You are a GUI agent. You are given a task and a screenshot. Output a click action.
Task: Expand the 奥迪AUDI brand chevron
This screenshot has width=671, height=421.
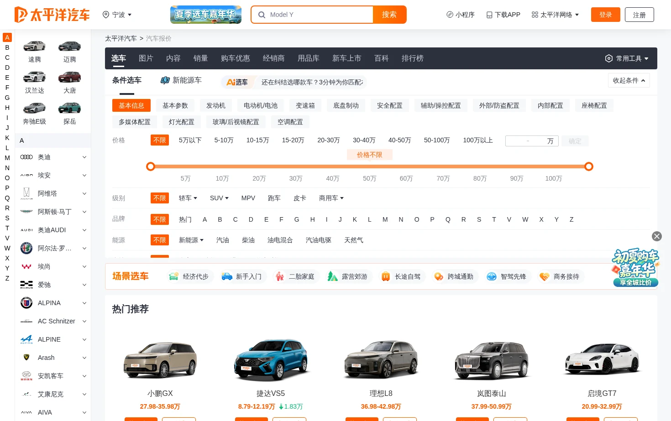pos(84,230)
